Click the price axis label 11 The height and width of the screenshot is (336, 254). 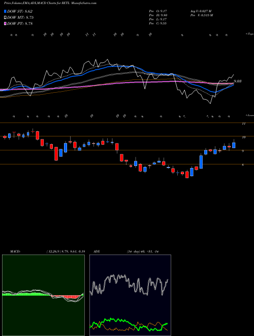tap(243, 124)
